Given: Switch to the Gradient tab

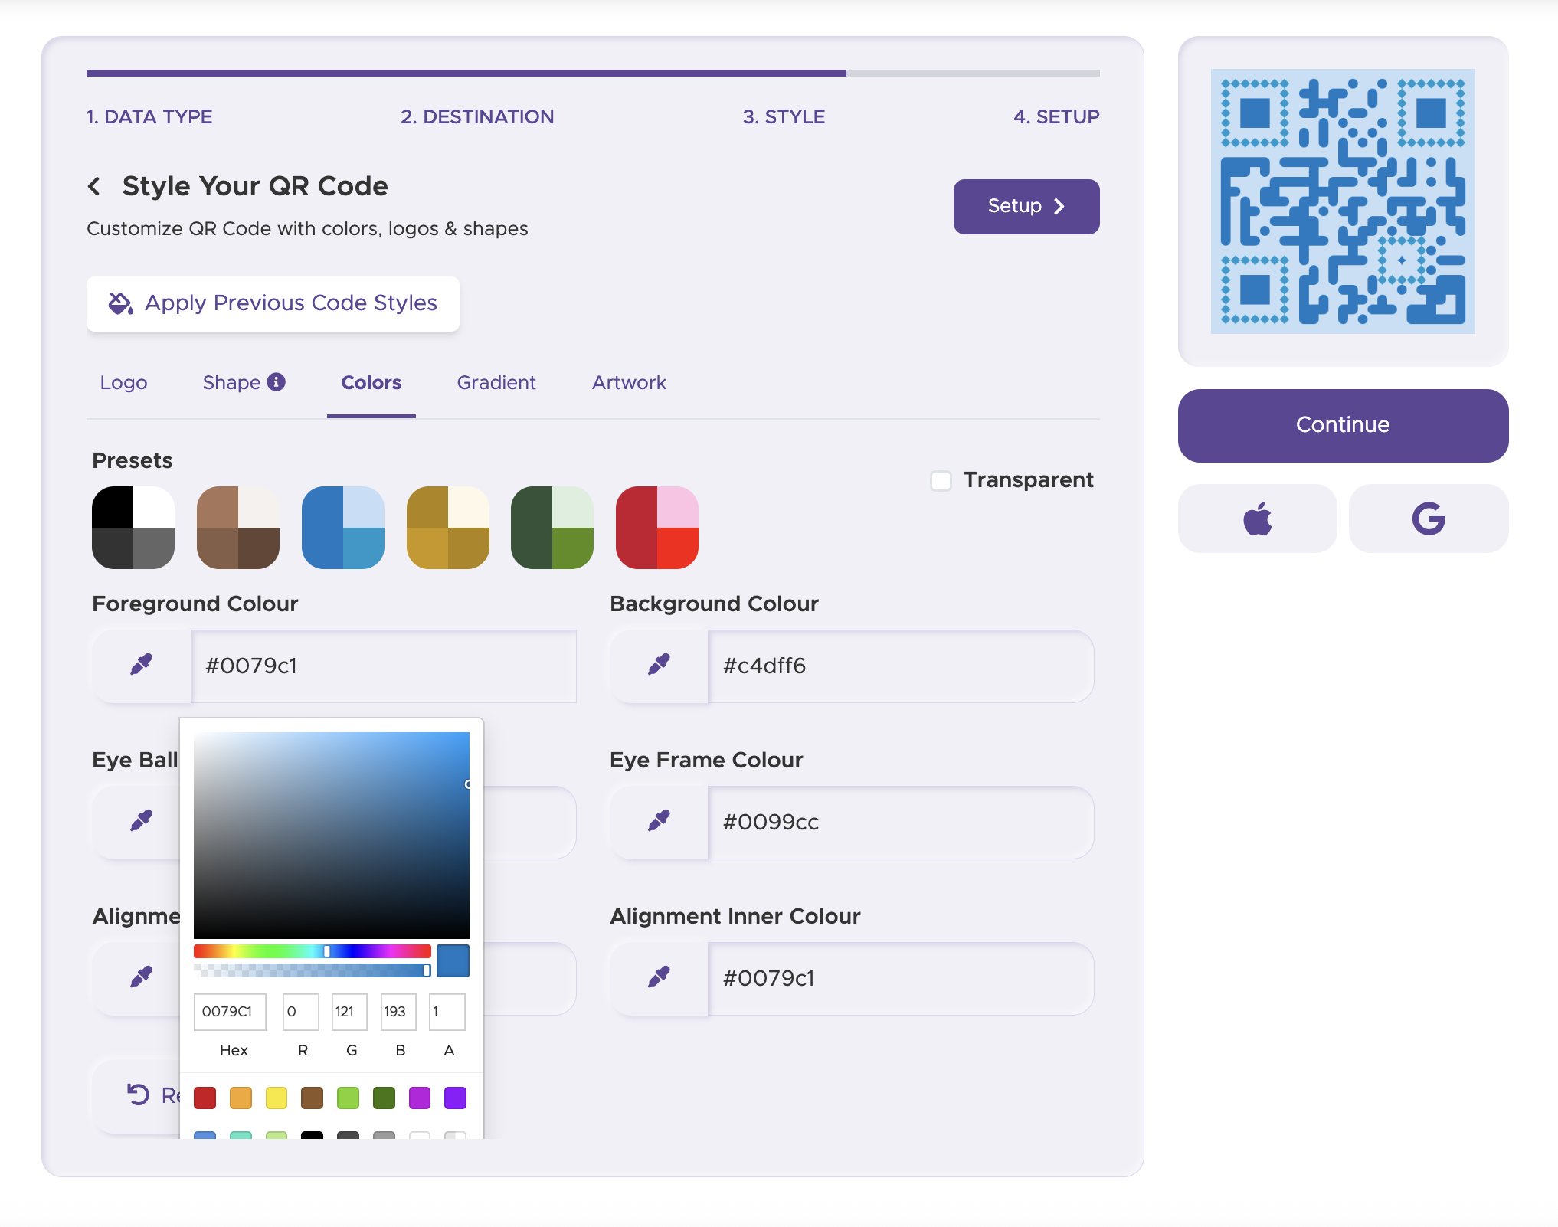Looking at the screenshot, I should point(496,382).
